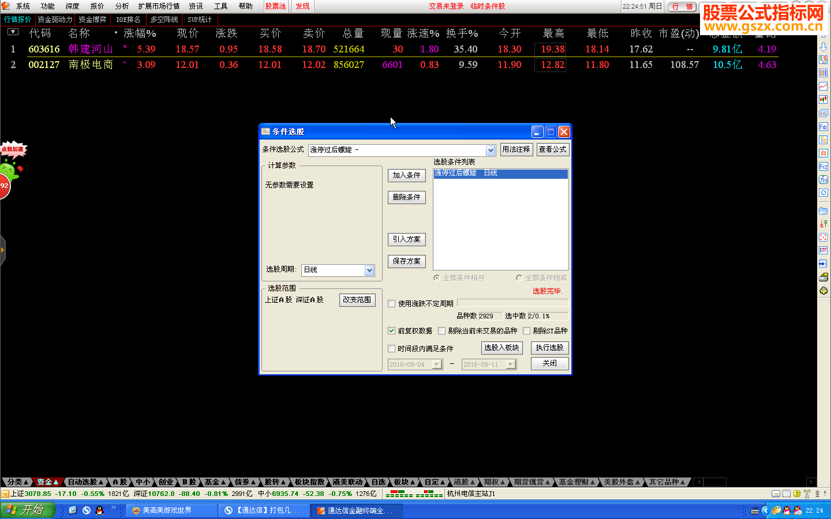Click the 加入条件 button
The height and width of the screenshot is (519, 831).
(407, 175)
